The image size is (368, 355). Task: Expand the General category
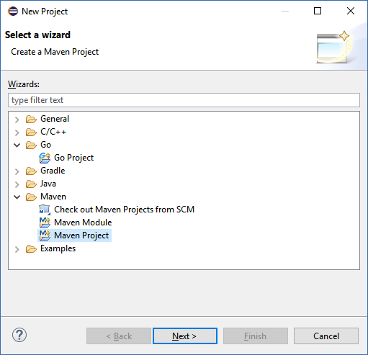coord(17,120)
